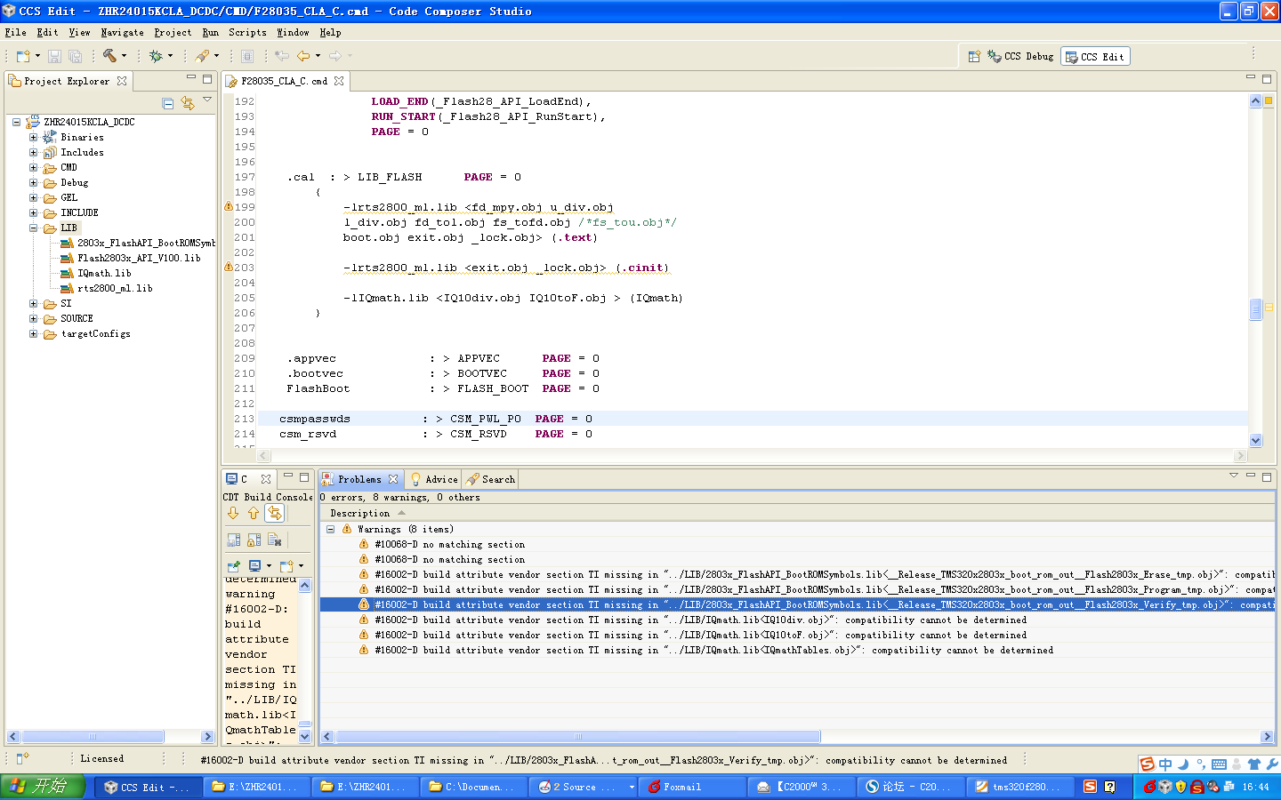Viewport: 1281px width, 800px height.
Task: Switch to the Advice tab
Action: pyautogui.click(x=434, y=479)
